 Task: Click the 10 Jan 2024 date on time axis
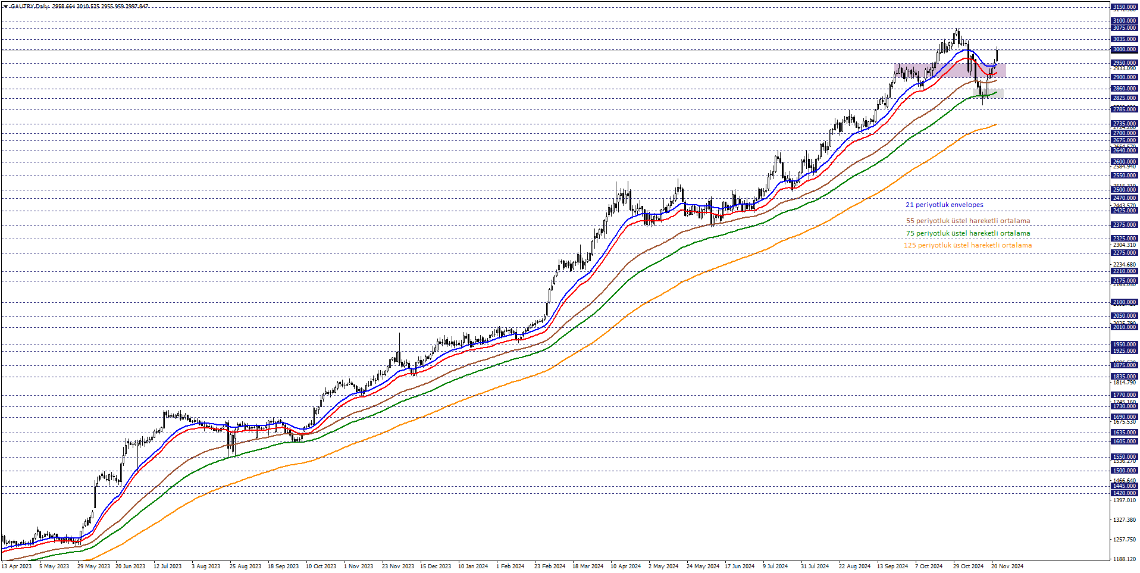473,566
